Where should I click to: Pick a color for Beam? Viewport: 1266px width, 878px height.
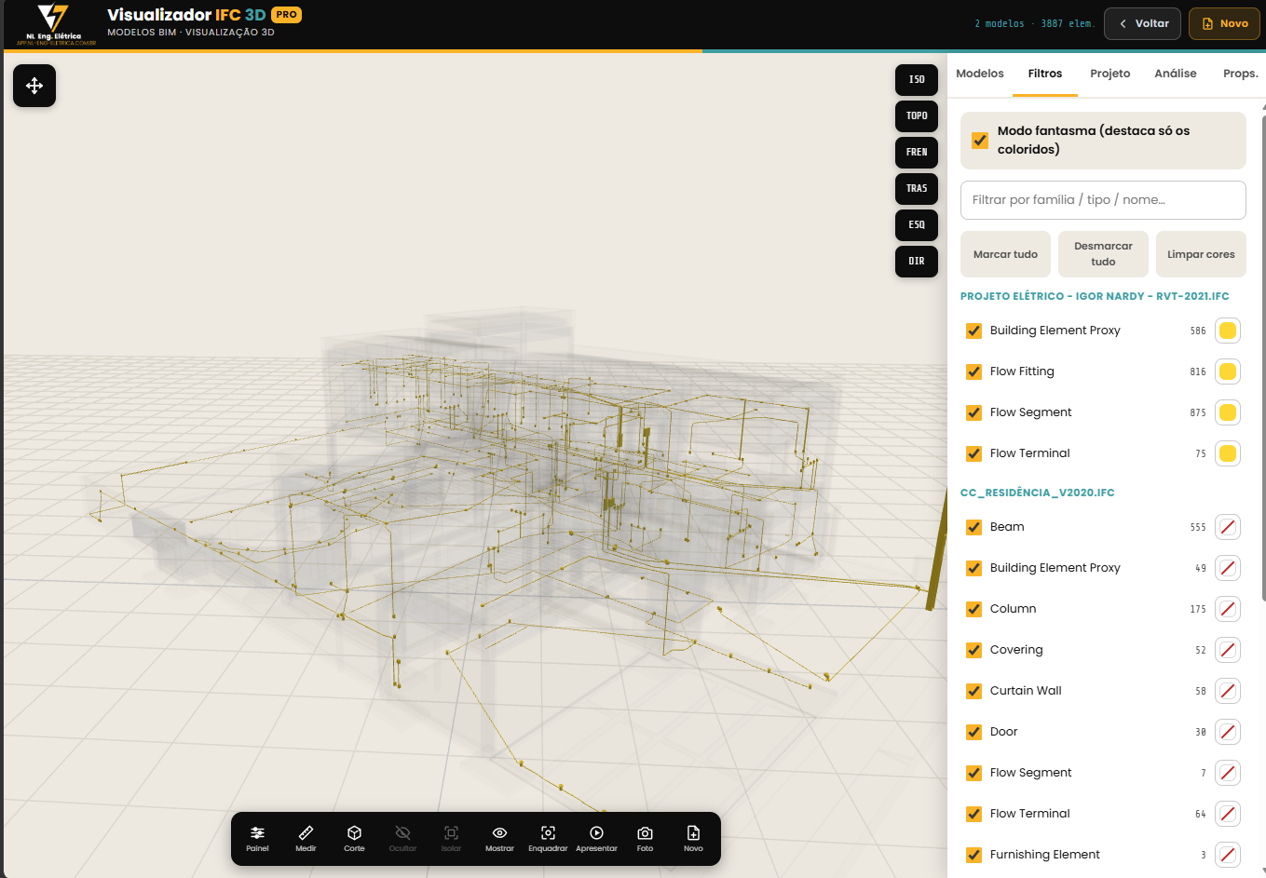tap(1228, 527)
